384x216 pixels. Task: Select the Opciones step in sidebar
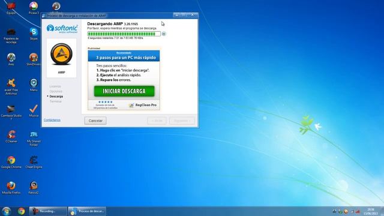(x=56, y=91)
